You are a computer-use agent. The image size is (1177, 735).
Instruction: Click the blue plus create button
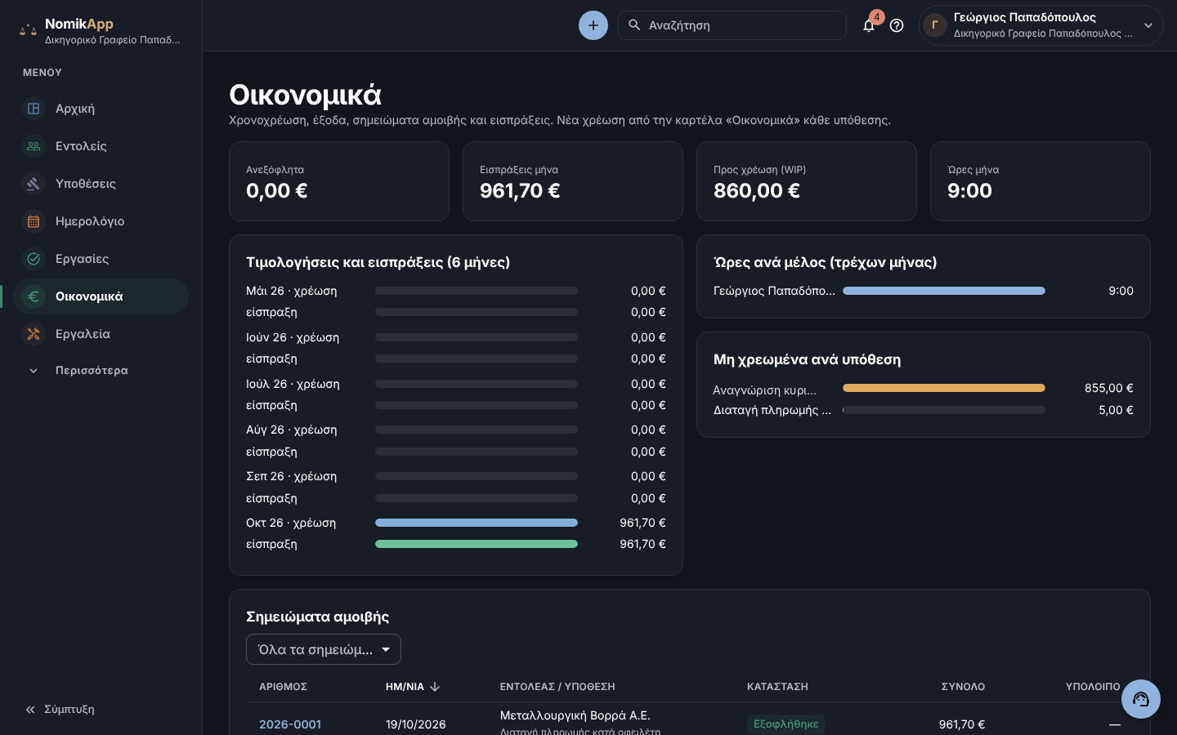[593, 25]
